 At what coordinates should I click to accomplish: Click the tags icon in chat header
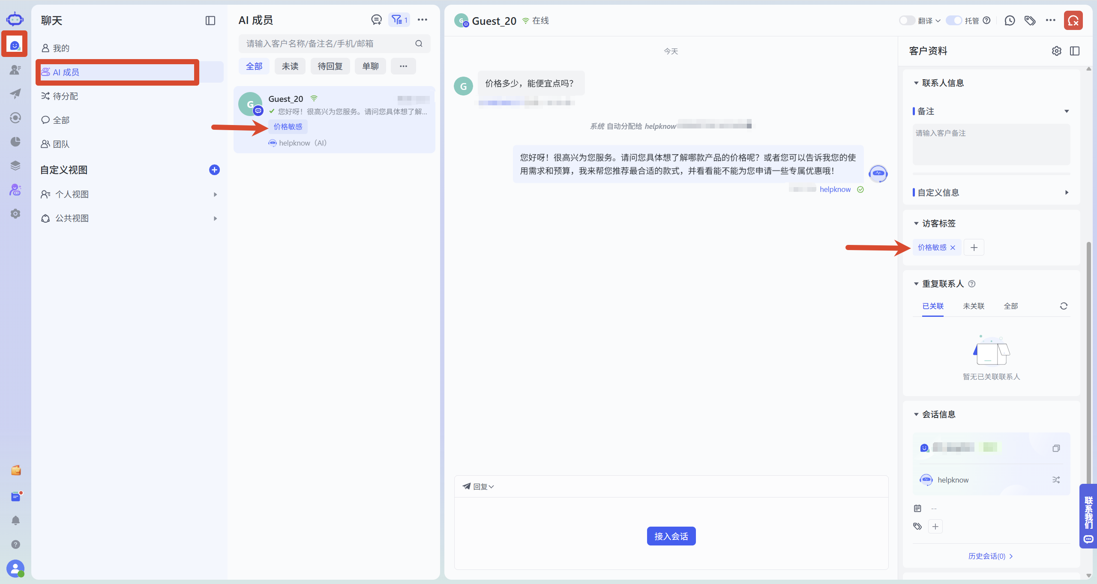click(x=1030, y=21)
